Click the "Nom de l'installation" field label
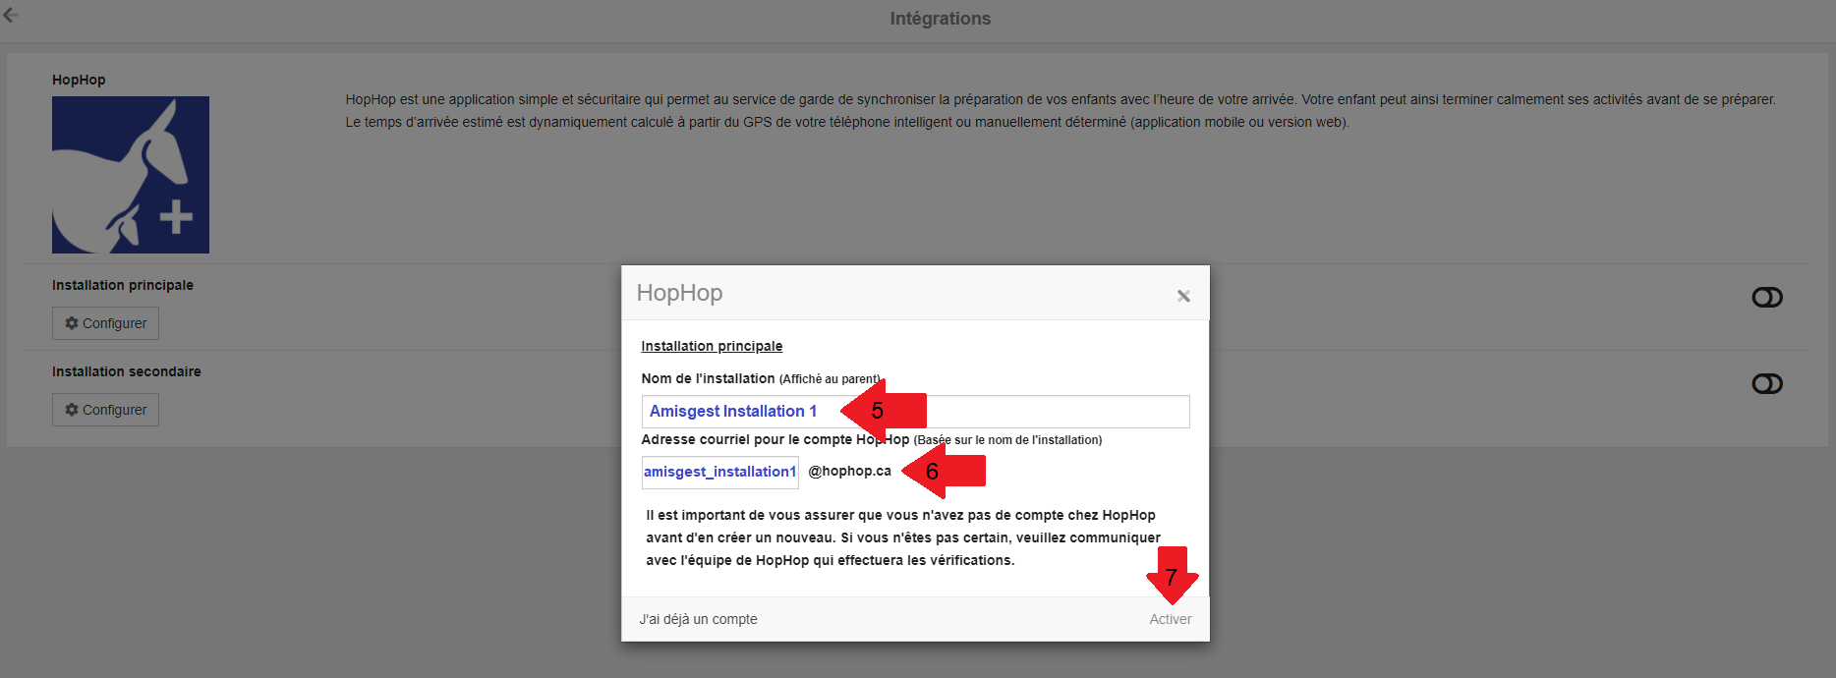 point(708,378)
